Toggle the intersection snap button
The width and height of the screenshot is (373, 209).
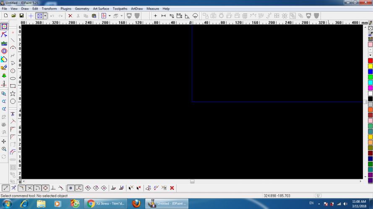pyautogui.click(x=30, y=188)
